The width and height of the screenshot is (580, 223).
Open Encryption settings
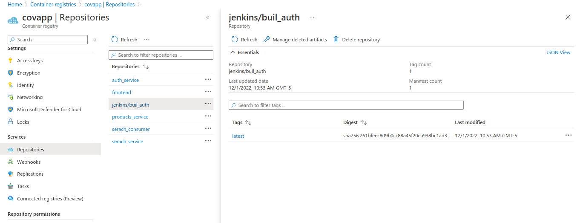coord(29,73)
